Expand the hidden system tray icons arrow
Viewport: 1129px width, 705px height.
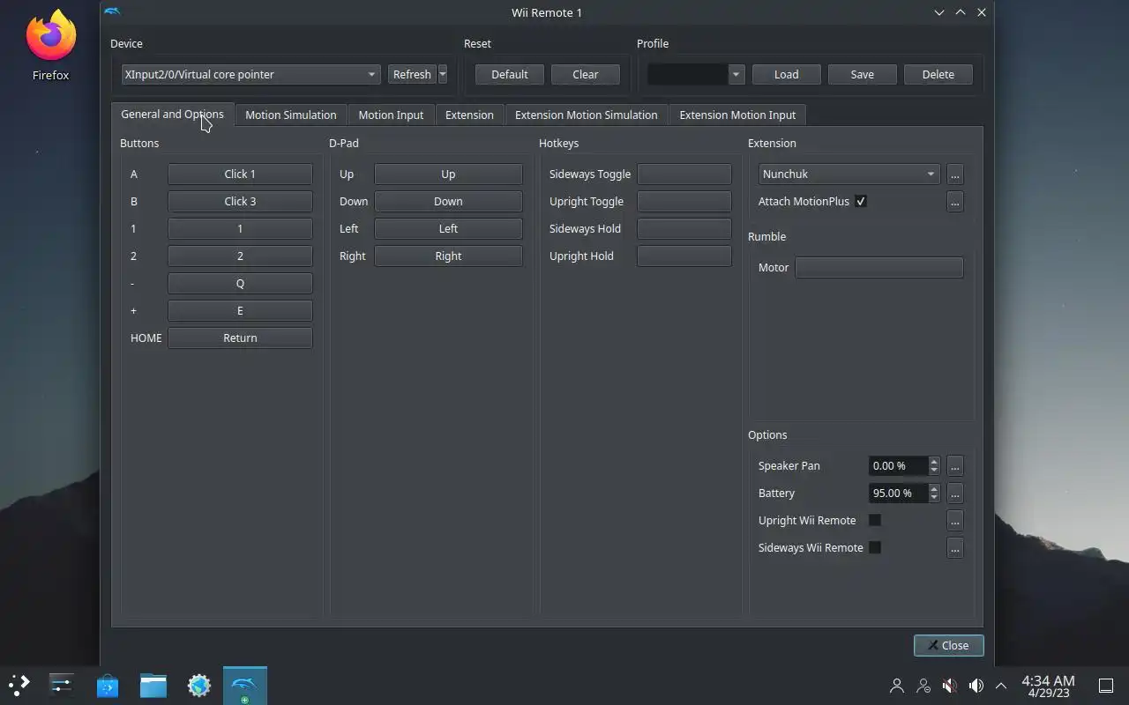point(1001,686)
